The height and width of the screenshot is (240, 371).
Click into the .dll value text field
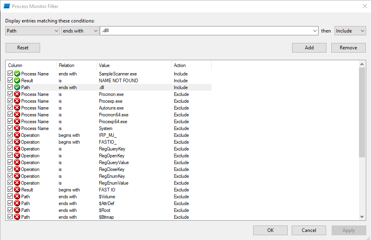coord(206,31)
